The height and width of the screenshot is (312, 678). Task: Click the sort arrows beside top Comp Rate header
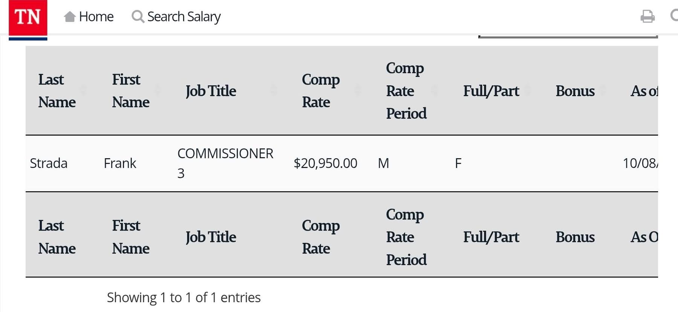[x=358, y=91]
